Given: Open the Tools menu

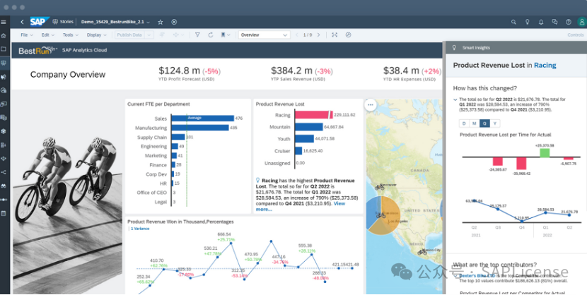Looking at the screenshot, I should click(71, 35).
